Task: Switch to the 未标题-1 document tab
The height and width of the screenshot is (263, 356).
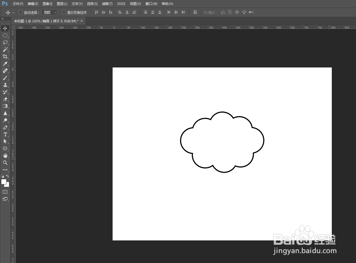Action: click(x=46, y=21)
